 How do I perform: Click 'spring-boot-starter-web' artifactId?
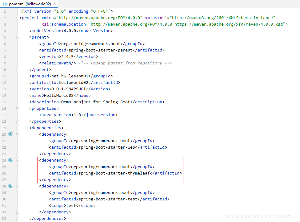107,147
